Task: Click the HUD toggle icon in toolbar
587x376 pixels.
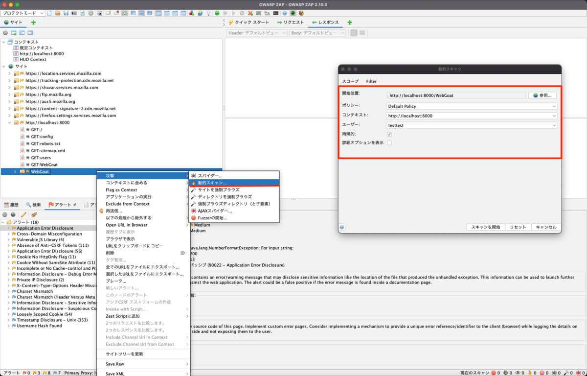Action: (293, 13)
